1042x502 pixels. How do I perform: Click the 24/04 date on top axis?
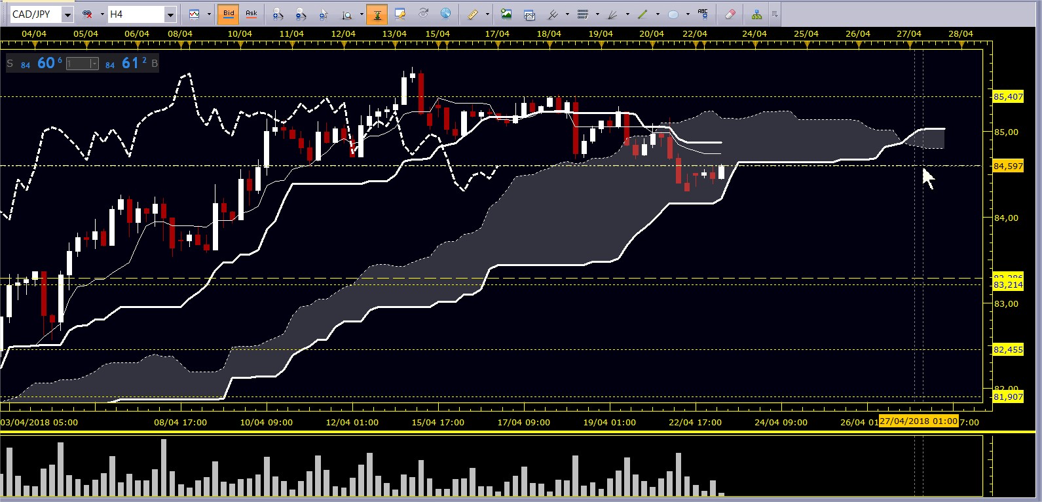coord(754,33)
